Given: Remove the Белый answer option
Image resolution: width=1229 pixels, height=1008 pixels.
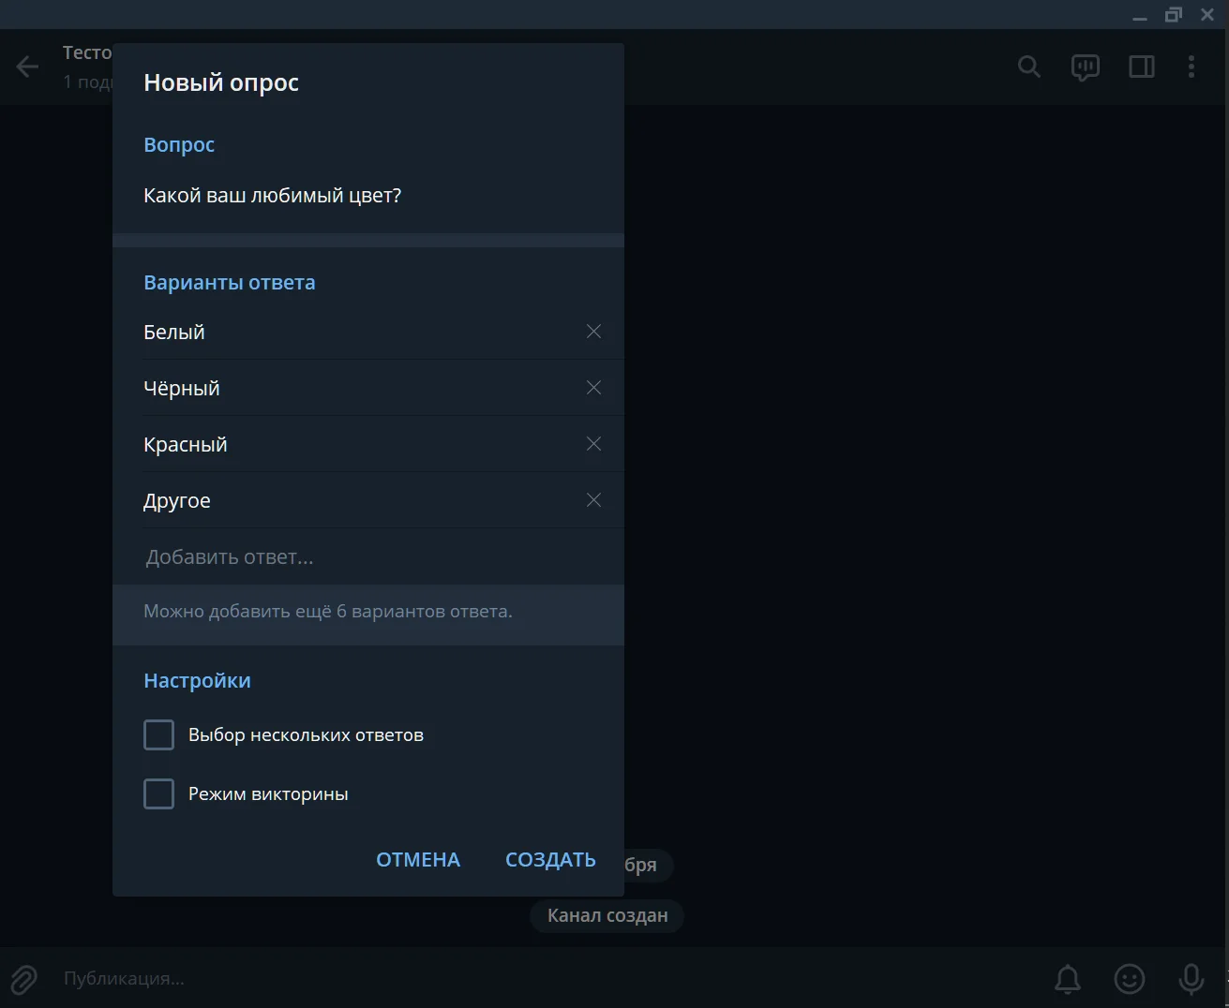Looking at the screenshot, I should [593, 332].
